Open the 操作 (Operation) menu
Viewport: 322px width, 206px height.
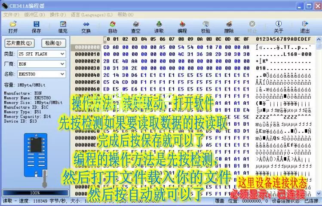click(x=58, y=15)
